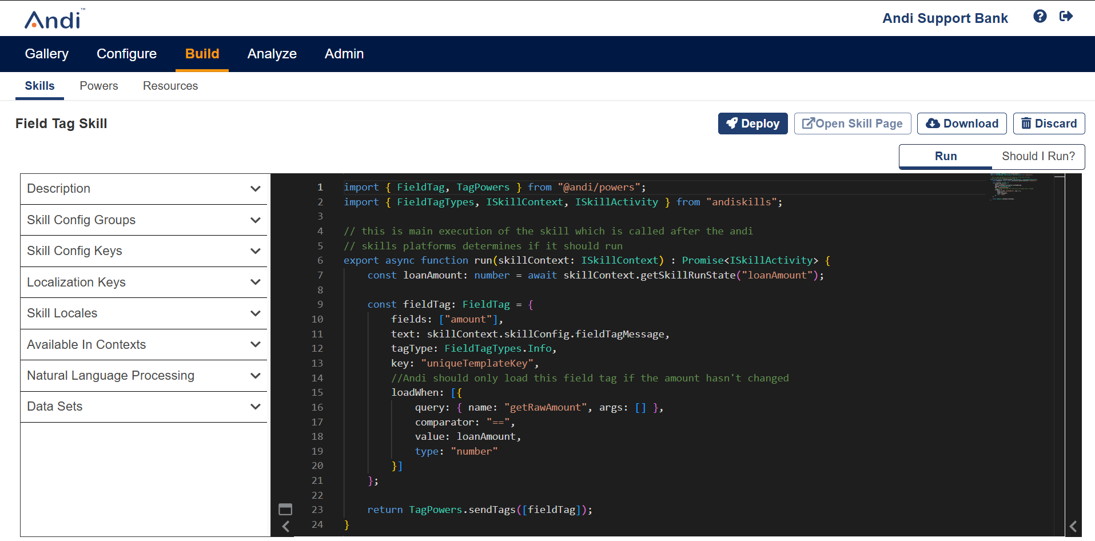Select the Build menu item

click(202, 54)
